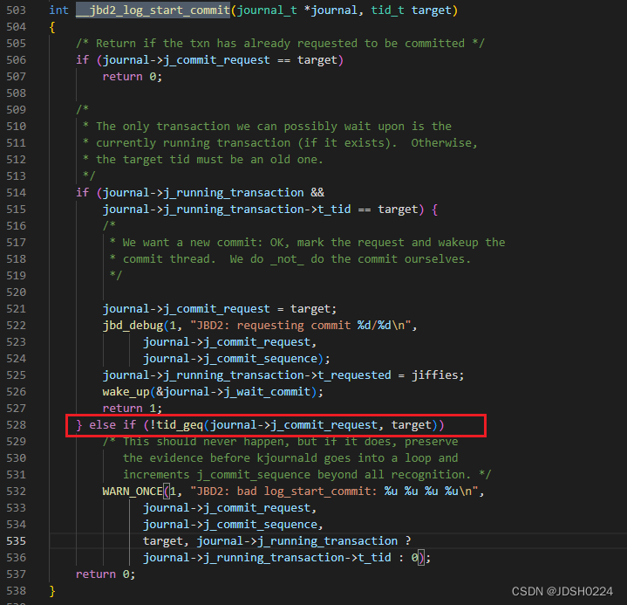Click the string 'JBD2: requesting commit %d/%d\n'

301,325
